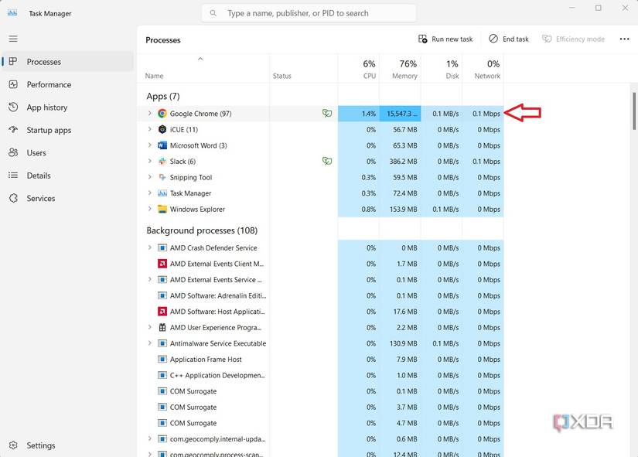The width and height of the screenshot is (638, 457).
Task: Click the AMD Software Host Application icon
Action: tap(162, 312)
